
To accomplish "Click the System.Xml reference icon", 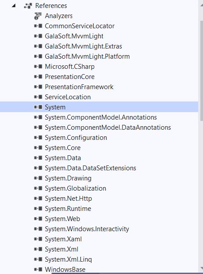I will point(38,249).
